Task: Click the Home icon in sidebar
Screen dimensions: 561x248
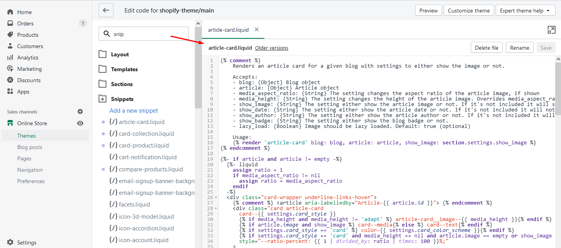Action: click(x=10, y=12)
